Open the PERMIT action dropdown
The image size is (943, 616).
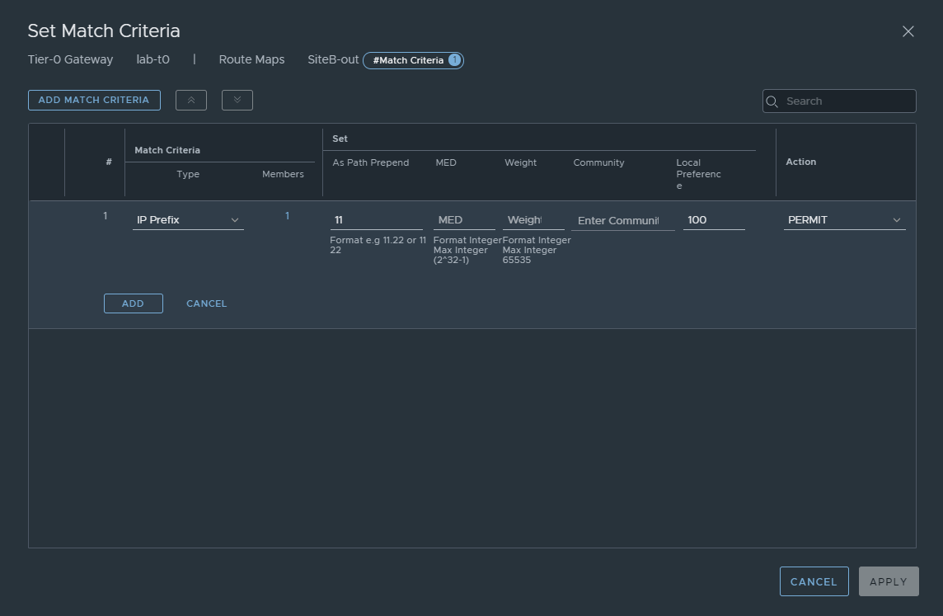[x=844, y=220]
